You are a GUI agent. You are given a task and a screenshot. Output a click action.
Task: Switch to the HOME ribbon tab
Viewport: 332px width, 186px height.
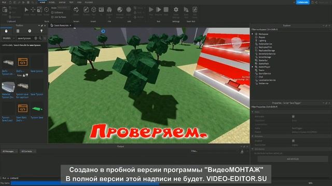click(43, 2)
